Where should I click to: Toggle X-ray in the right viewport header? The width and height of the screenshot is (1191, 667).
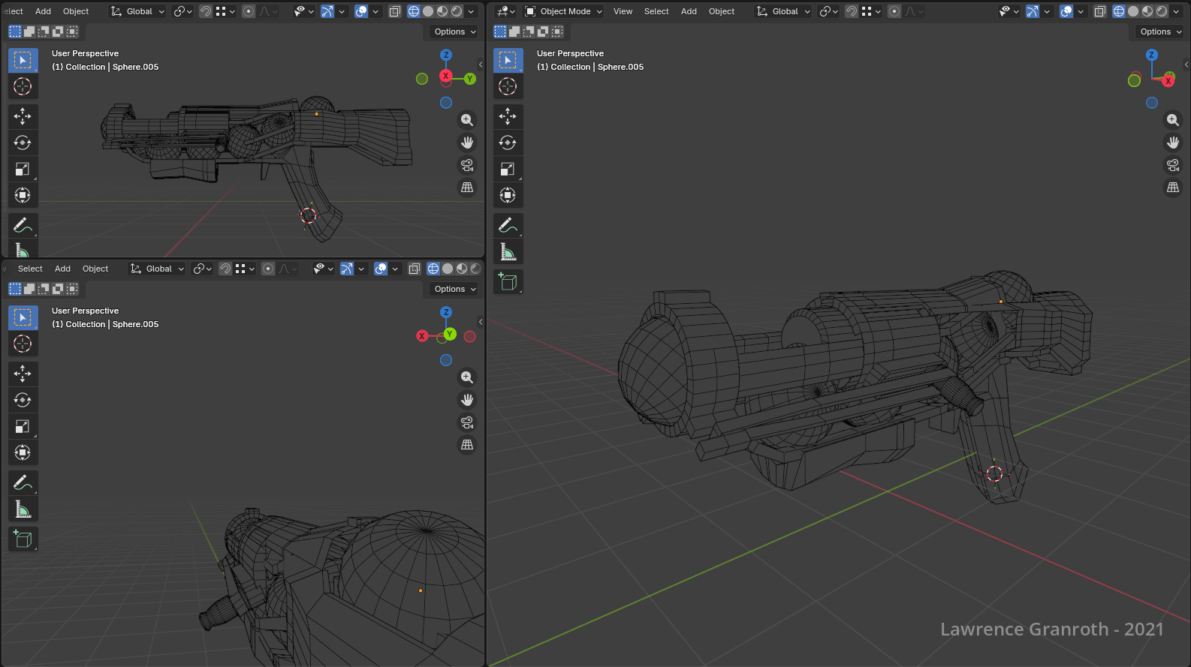[1100, 11]
